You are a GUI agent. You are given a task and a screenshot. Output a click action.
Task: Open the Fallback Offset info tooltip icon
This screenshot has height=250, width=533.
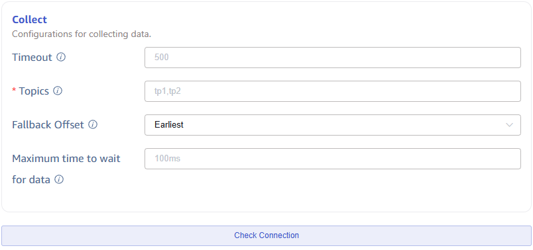pos(93,124)
